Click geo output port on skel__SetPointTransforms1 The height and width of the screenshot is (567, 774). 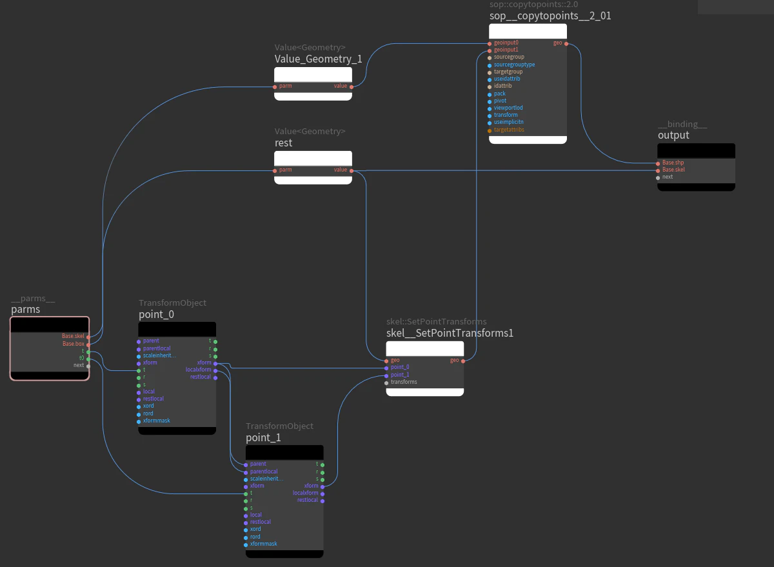[463, 361]
